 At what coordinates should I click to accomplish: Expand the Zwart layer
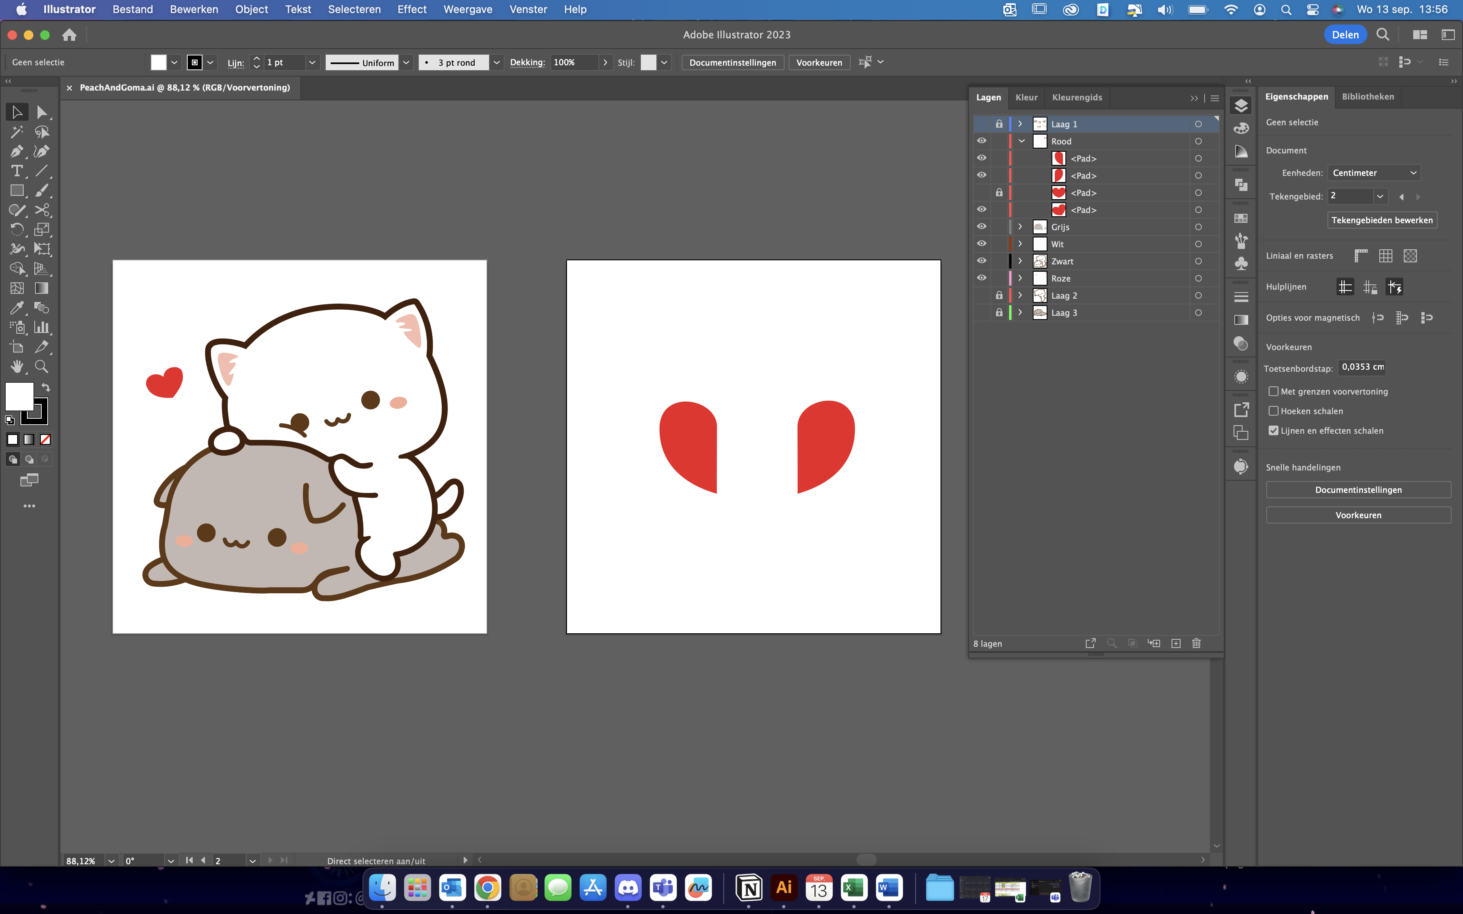coord(1021,261)
